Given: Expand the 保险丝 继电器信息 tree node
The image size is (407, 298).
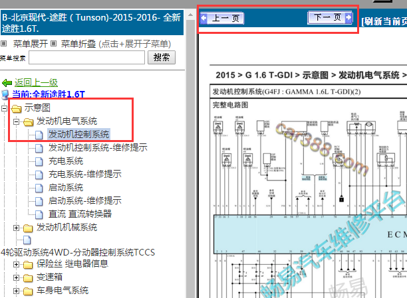Looking at the screenshot, I should point(17,264).
